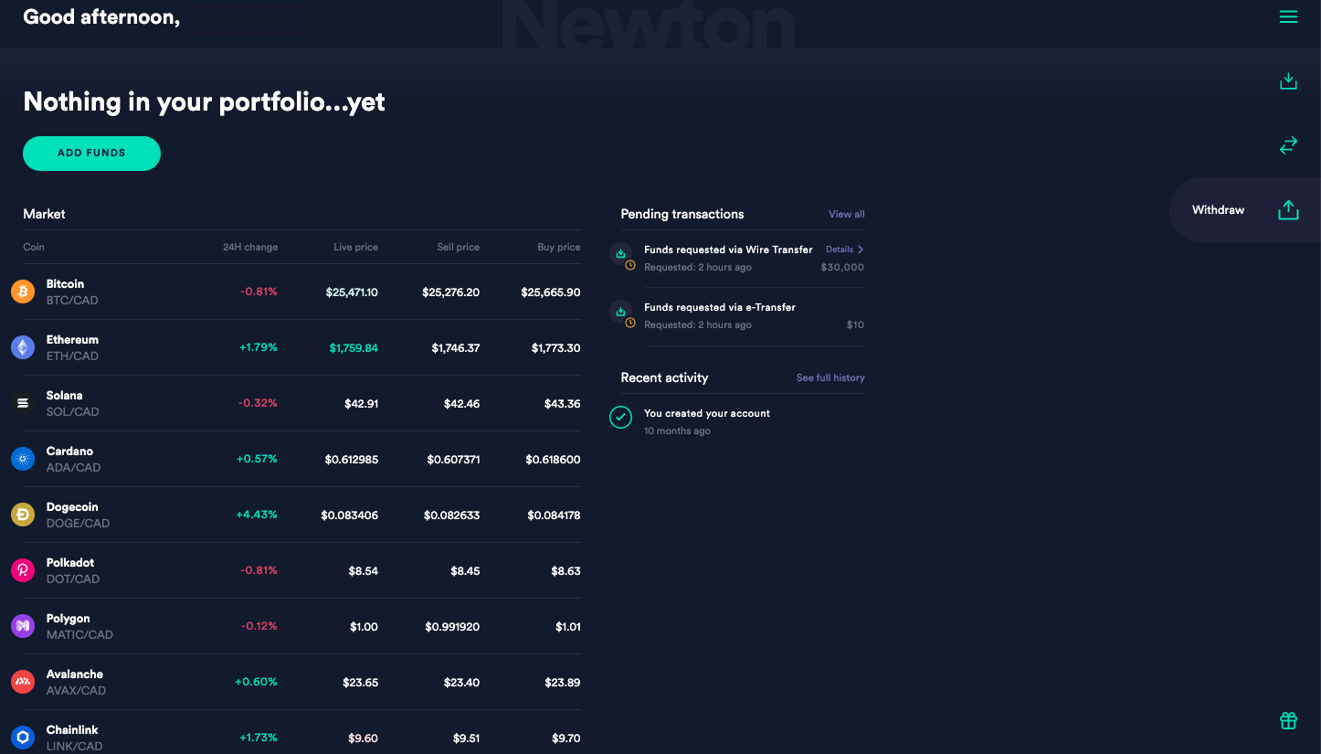Open the hamburger navigation menu
The image size is (1321, 754).
tap(1288, 16)
